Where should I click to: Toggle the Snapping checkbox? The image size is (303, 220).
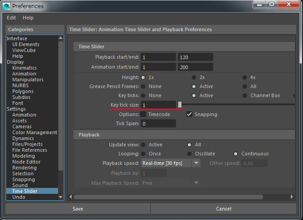pyautogui.click(x=190, y=114)
